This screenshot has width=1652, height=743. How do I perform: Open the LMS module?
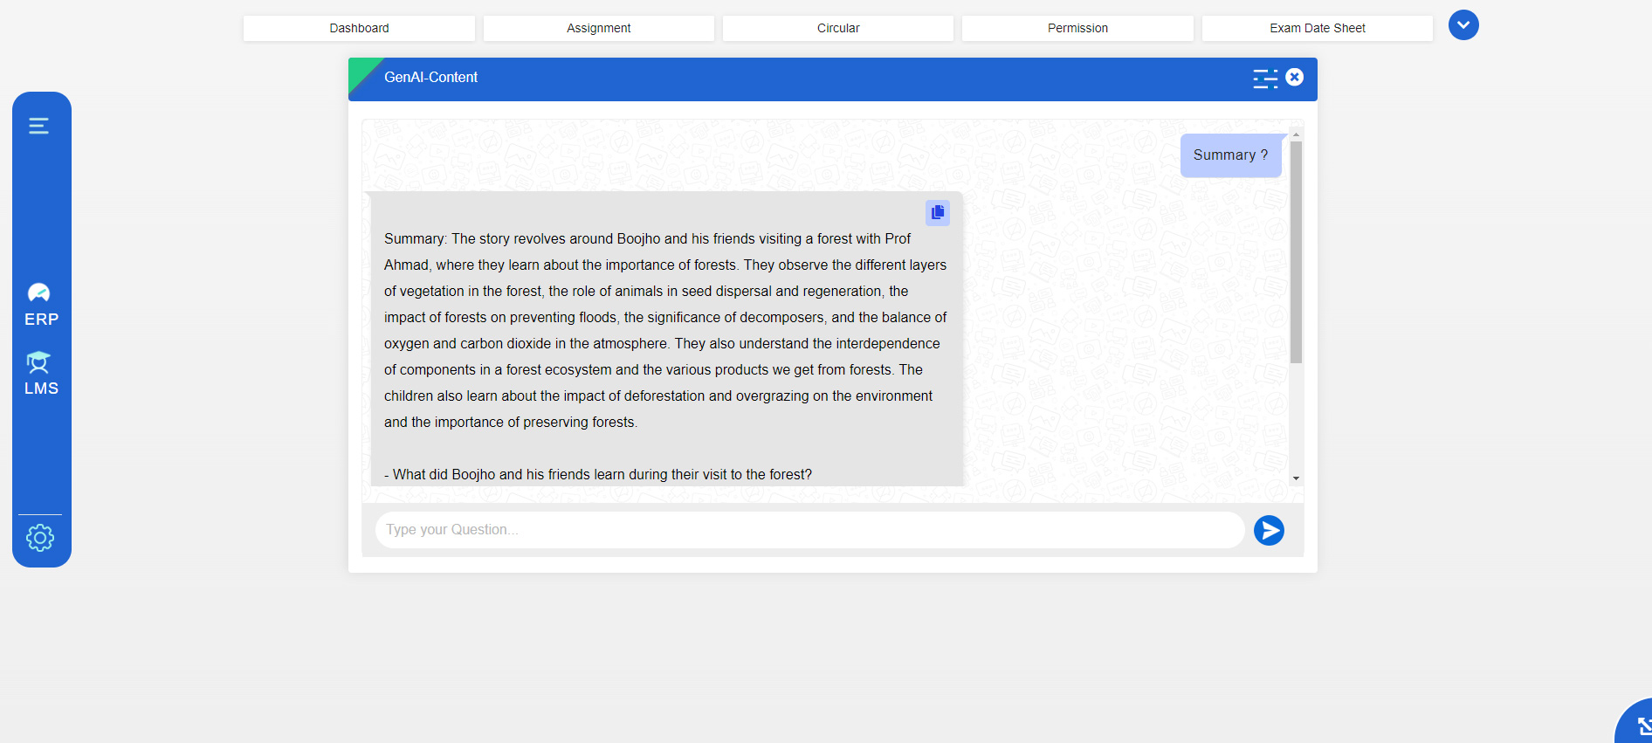pyautogui.click(x=41, y=375)
